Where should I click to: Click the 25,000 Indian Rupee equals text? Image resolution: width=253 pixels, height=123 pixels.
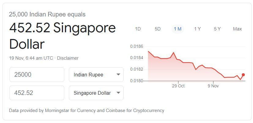click(x=47, y=14)
